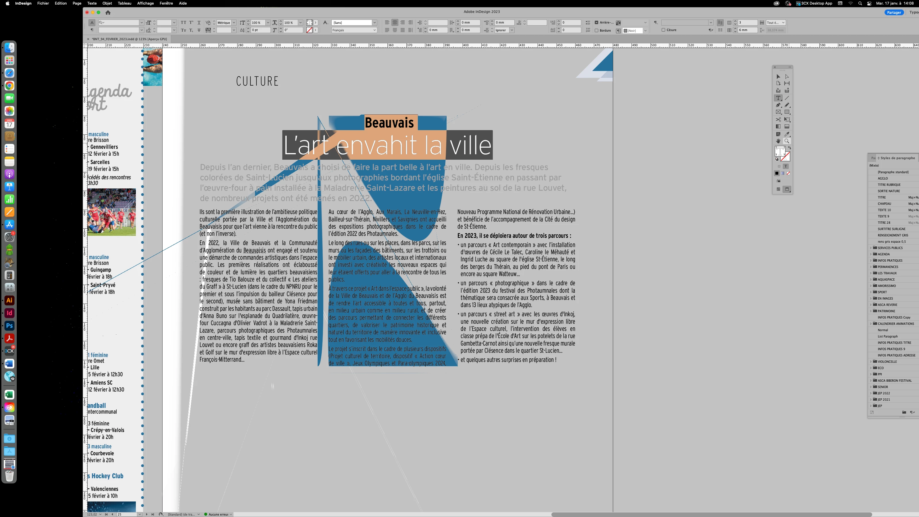Click the Line tool

click(x=787, y=98)
